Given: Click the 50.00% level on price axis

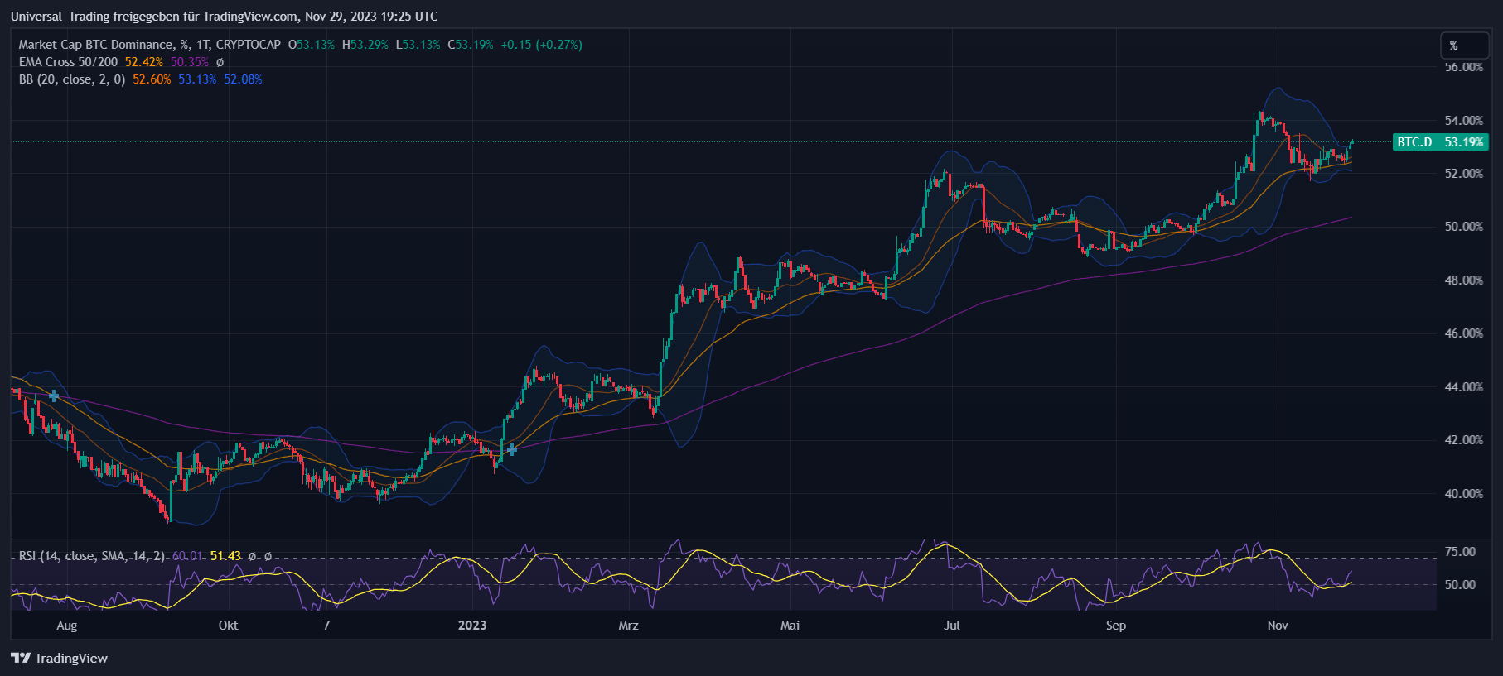Looking at the screenshot, I should (1463, 227).
